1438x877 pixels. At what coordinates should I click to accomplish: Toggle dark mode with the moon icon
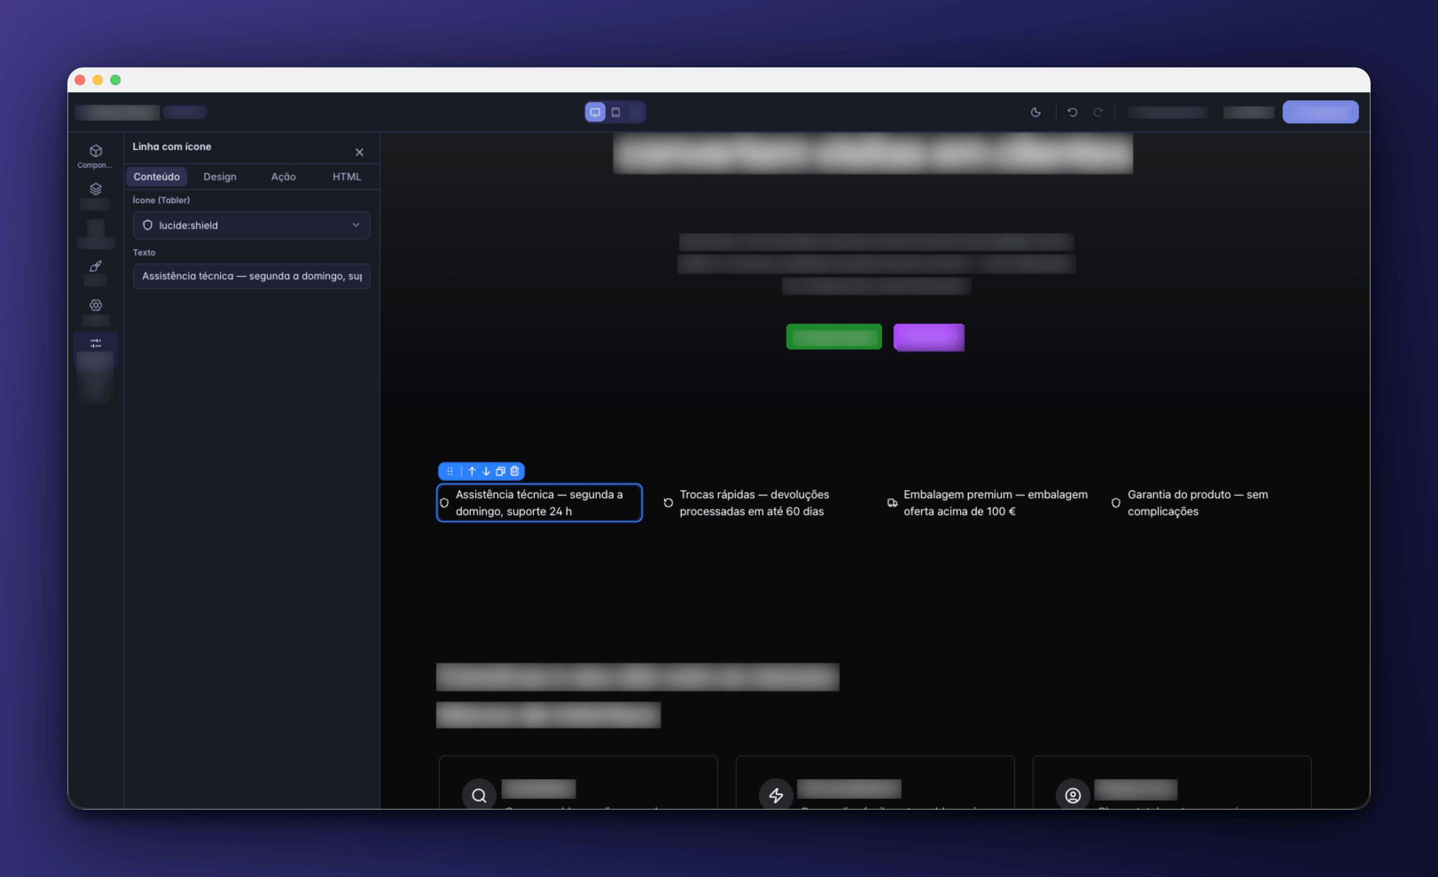pos(1036,112)
